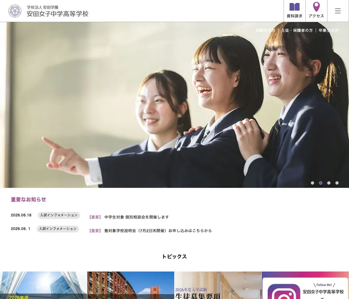Click 入試インフォメーション tag beside 2026.06. 1
Image resolution: width=349 pixels, height=299 pixels.
click(58, 229)
